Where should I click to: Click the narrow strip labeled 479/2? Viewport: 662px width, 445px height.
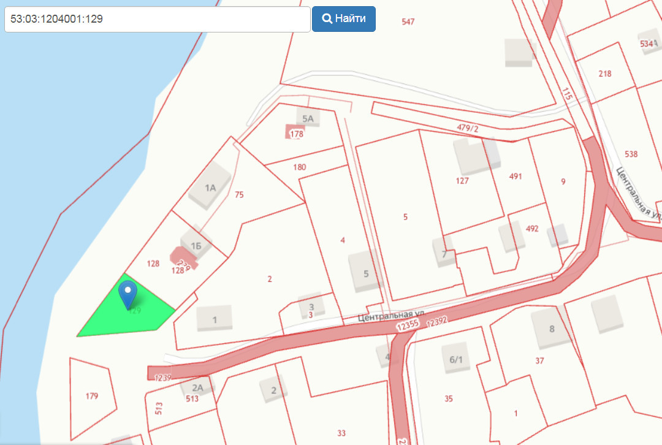(x=467, y=128)
